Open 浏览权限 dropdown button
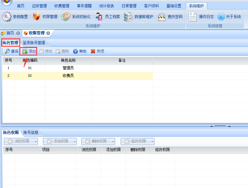The height and width of the screenshot is (188, 248). pos(21,141)
